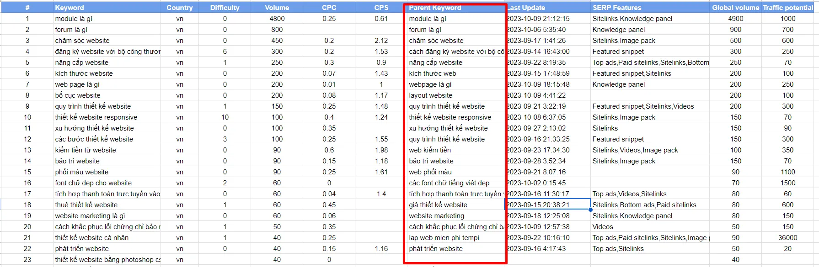The width and height of the screenshot is (819, 267).
Task: Select the Difficulty column header
Action: click(x=225, y=7)
